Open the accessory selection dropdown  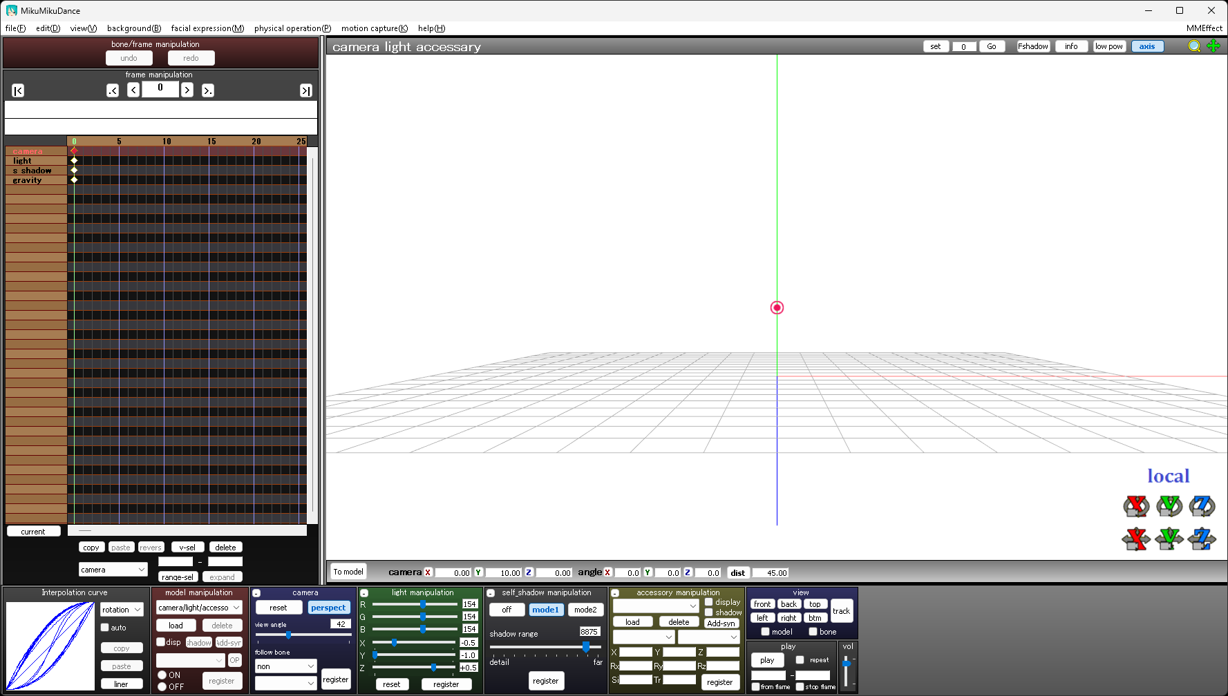(656, 606)
